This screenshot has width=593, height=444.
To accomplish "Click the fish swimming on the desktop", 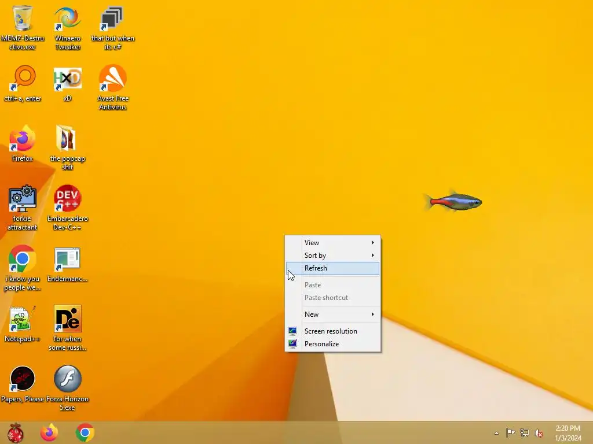I will pyautogui.click(x=452, y=201).
